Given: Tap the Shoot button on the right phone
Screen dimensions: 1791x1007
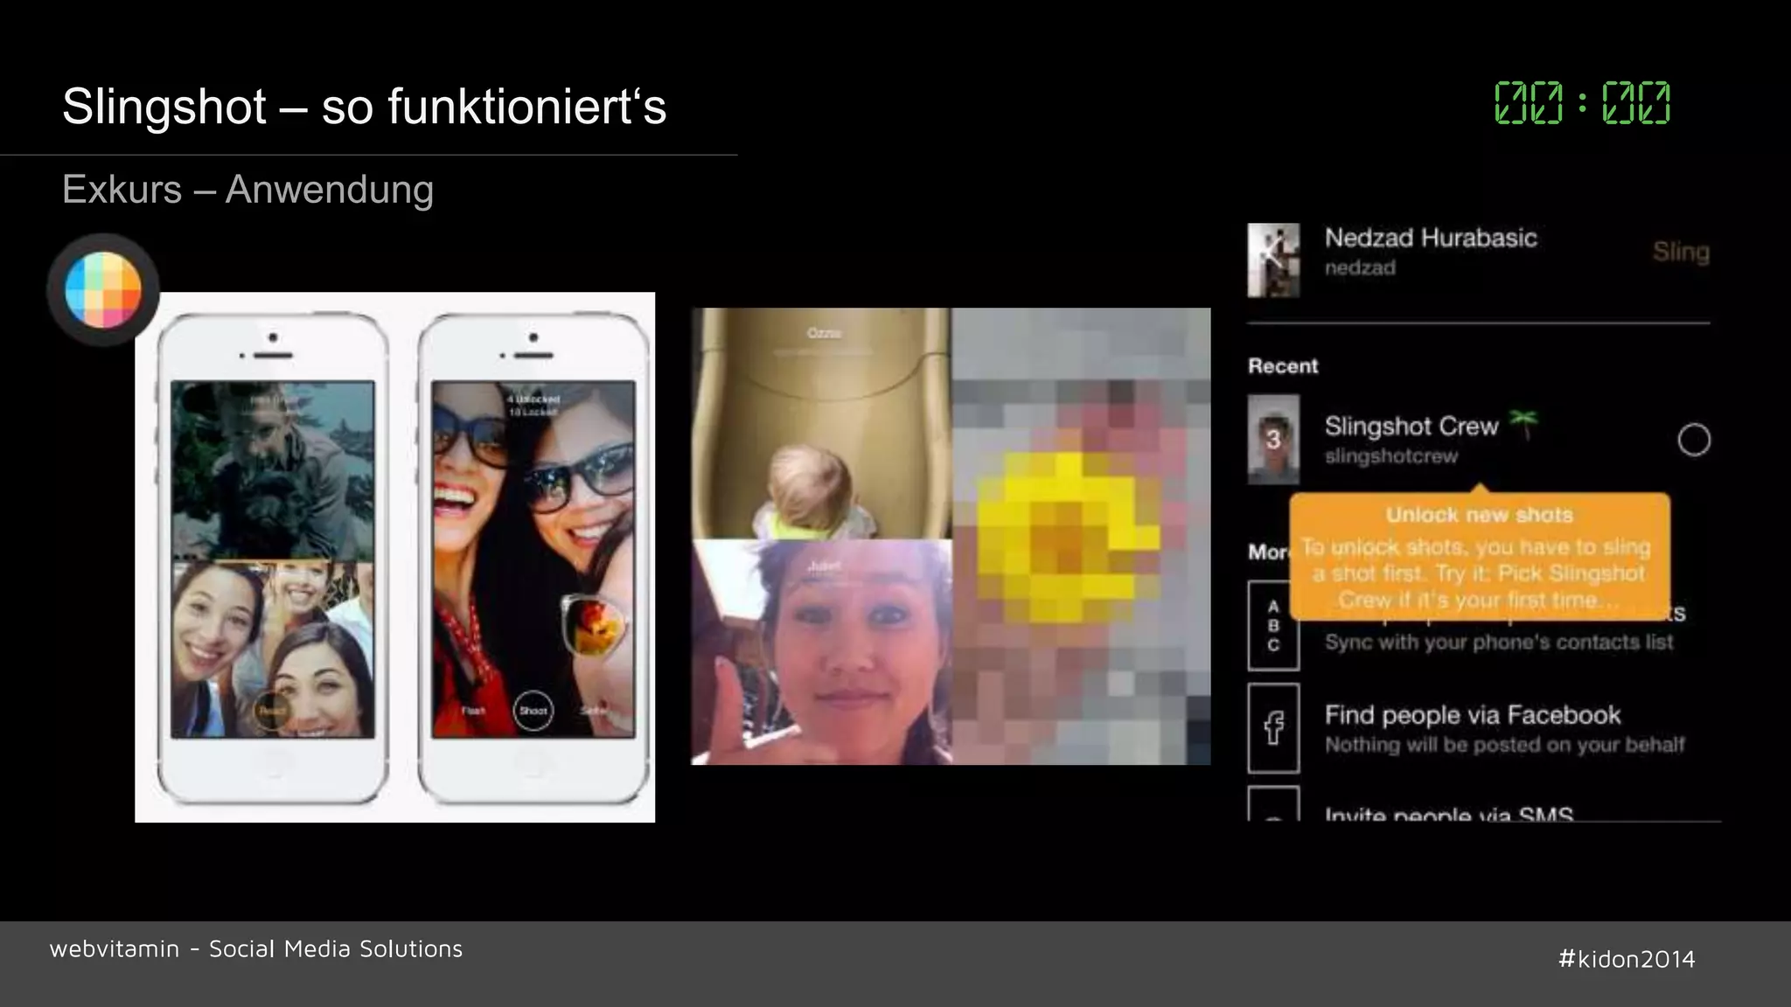Looking at the screenshot, I should pos(533,711).
